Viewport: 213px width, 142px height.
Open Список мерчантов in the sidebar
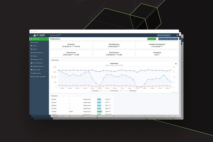coord(37,63)
